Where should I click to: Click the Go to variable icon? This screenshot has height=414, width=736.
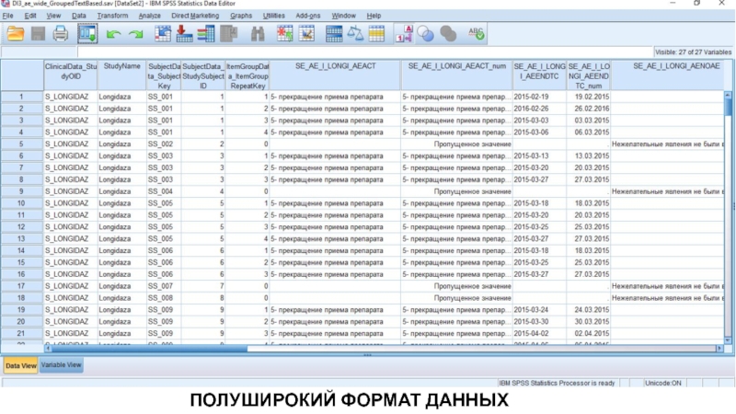point(185,34)
